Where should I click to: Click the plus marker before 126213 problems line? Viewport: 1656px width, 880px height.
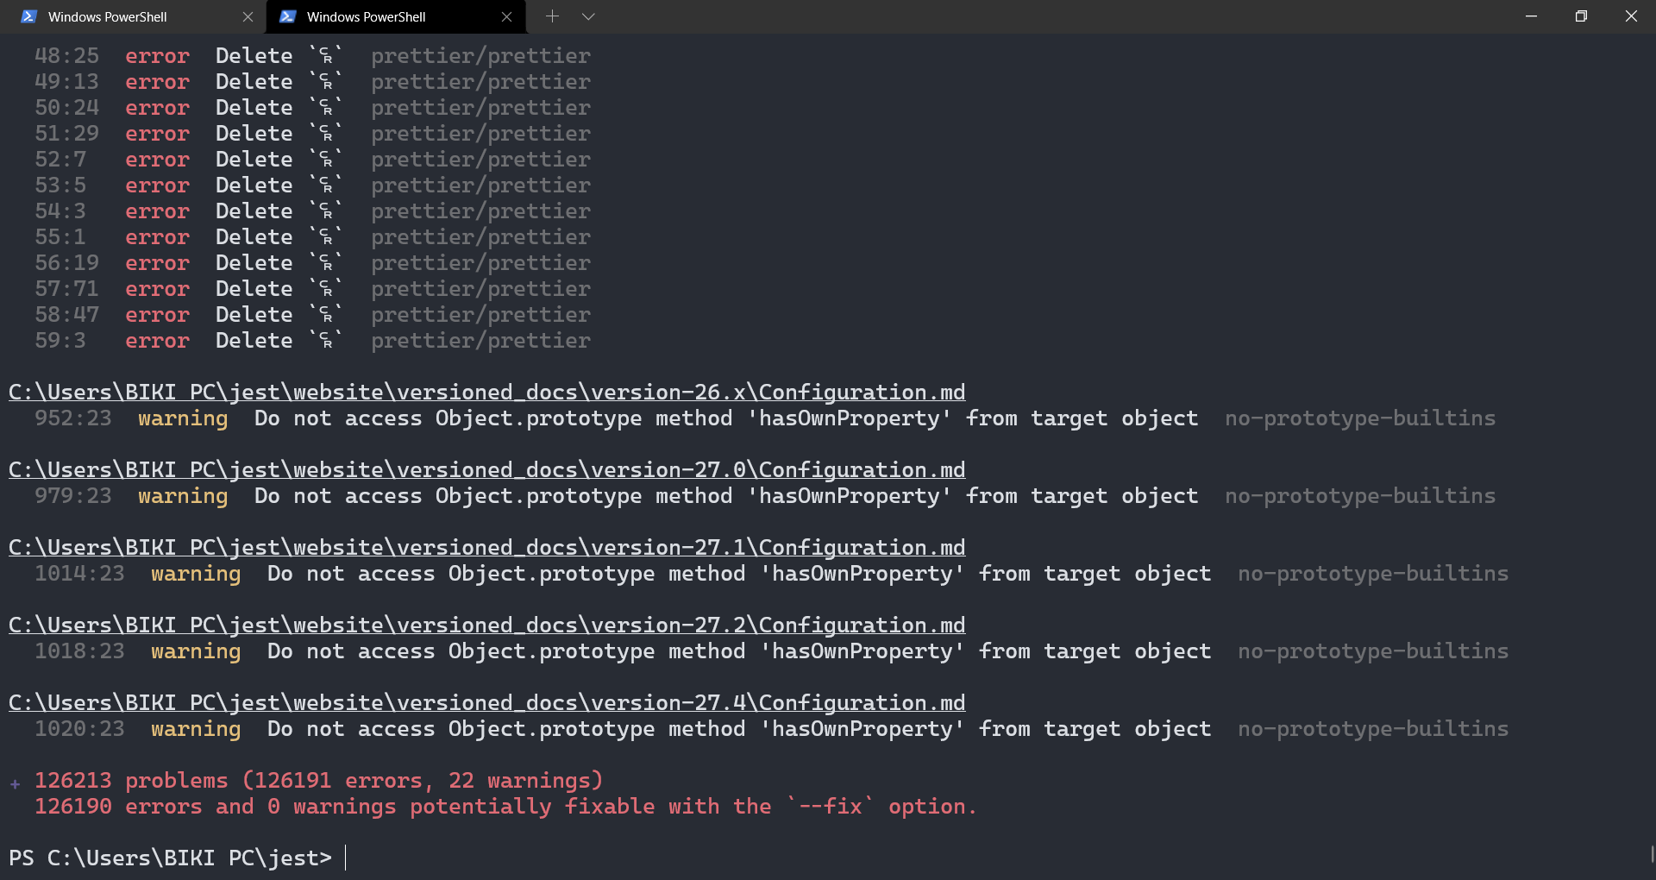[16, 783]
